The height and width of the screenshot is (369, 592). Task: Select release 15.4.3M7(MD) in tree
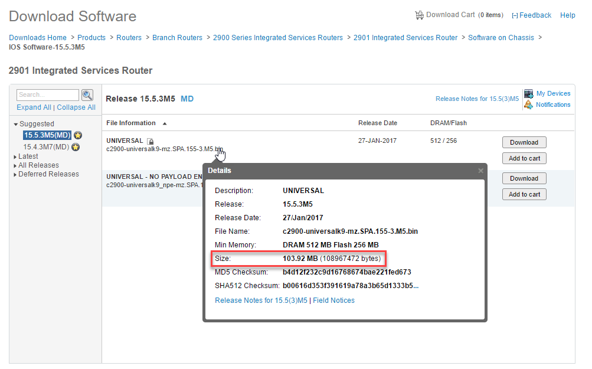[x=46, y=147]
